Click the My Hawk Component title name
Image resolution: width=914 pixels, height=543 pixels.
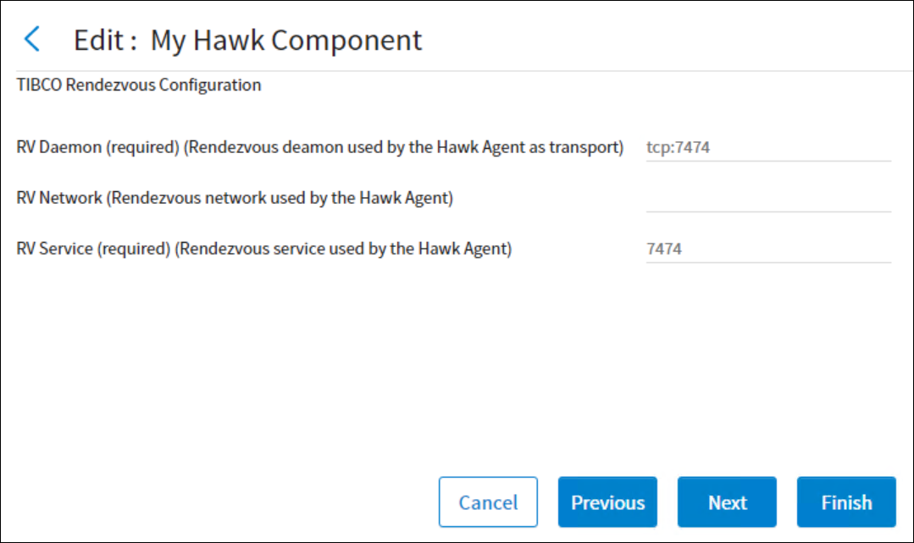click(286, 40)
